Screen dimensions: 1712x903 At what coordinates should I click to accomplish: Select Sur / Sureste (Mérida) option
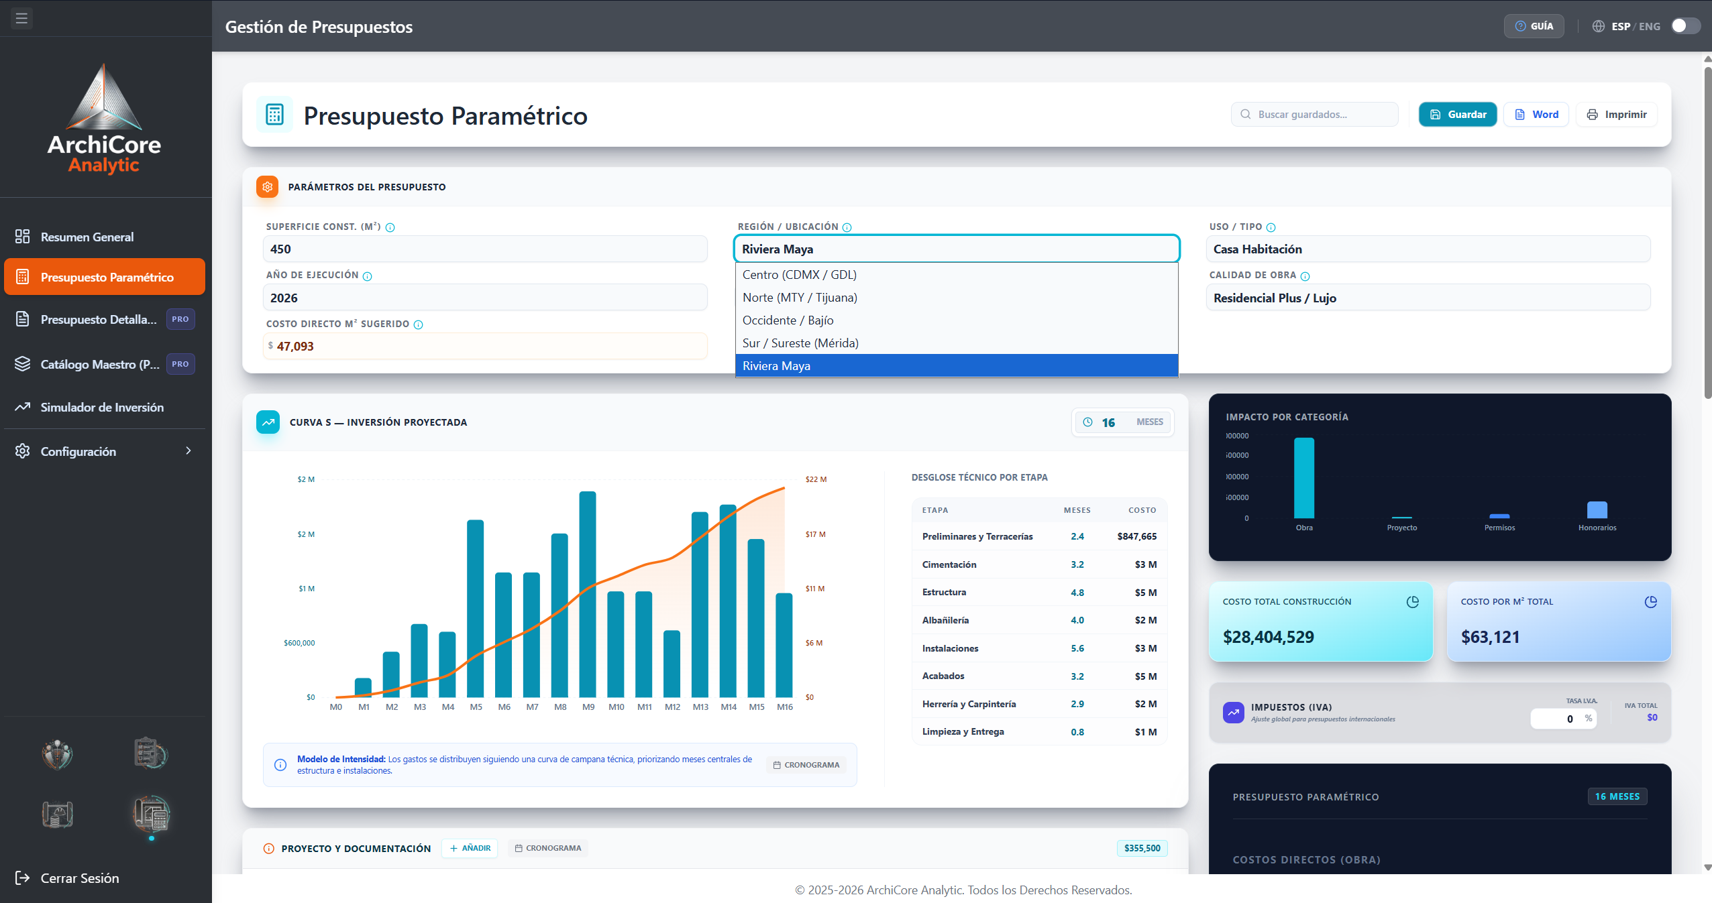pos(957,343)
